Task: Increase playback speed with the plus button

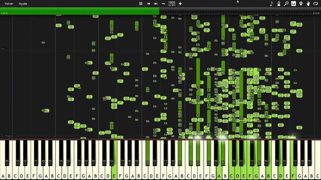Action: coord(180,3)
